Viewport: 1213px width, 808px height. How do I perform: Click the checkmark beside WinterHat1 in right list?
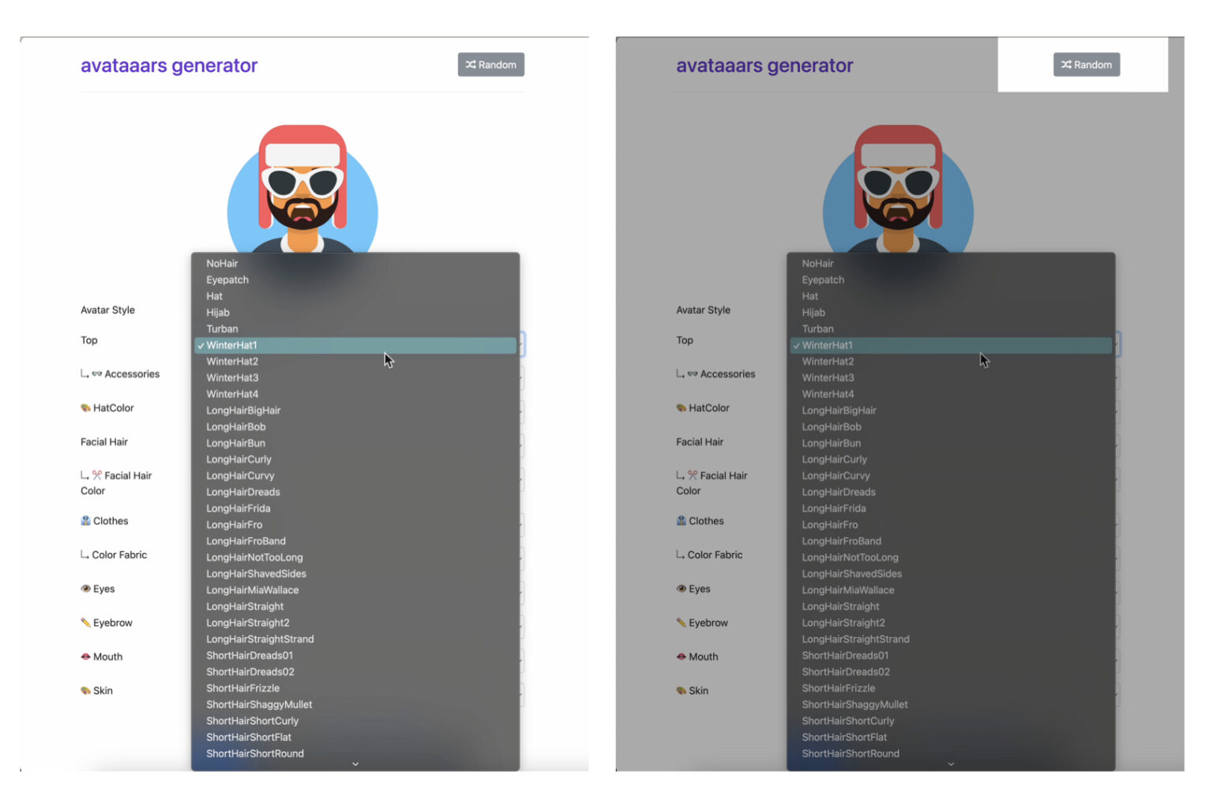796,346
